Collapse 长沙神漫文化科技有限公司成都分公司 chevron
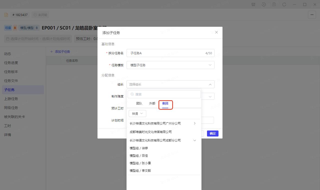320x190 pixels. [195, 140]
